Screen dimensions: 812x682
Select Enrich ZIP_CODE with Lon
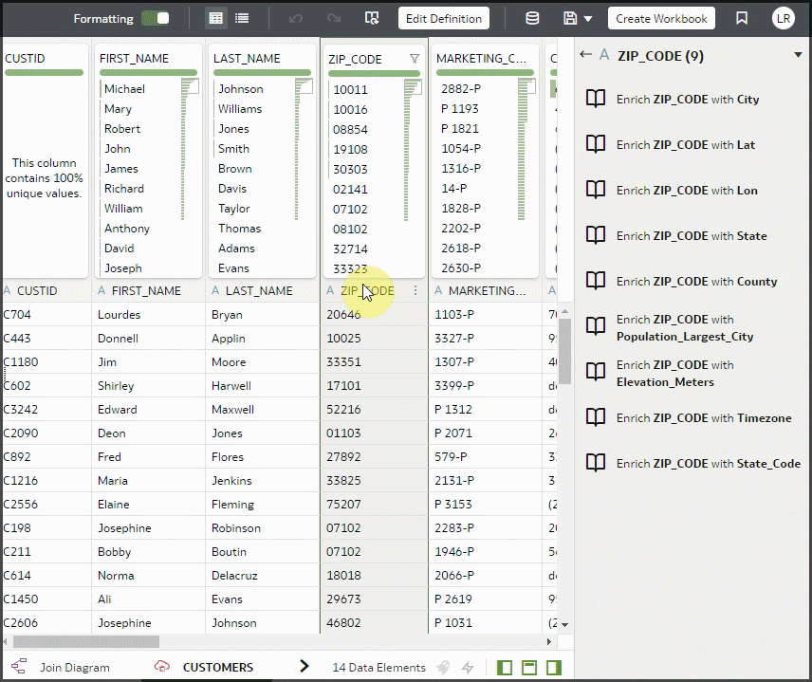(x=687, y=191)
